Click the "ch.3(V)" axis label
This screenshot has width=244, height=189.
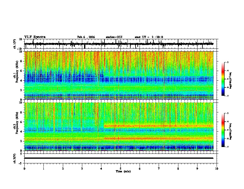point(15,159)
